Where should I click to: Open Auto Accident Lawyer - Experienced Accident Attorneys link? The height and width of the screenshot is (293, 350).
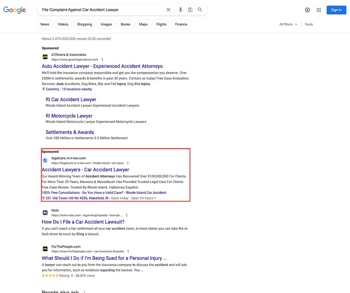(x=102, y=66)
